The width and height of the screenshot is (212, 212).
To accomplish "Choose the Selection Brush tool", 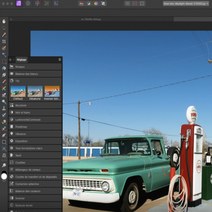I will coord(4,48).
